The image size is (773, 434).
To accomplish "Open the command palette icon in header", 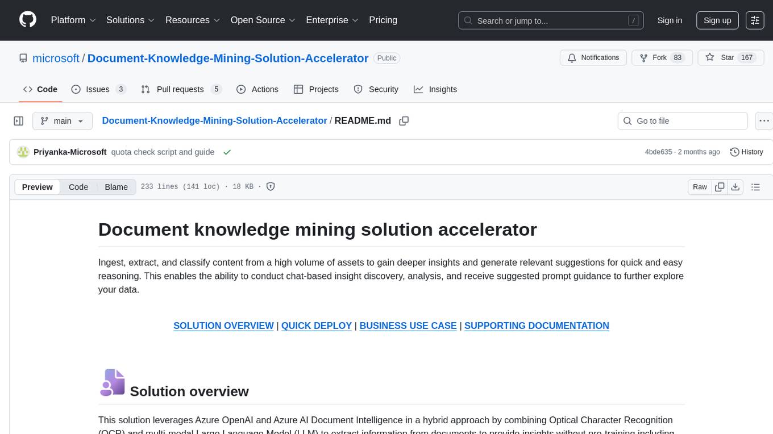I will (x=755, y=20).
